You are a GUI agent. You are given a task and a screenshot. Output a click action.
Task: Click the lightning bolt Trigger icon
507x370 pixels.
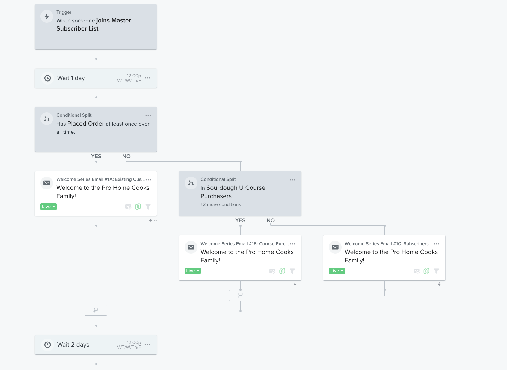pyautogui.click(x=47, y=16)
